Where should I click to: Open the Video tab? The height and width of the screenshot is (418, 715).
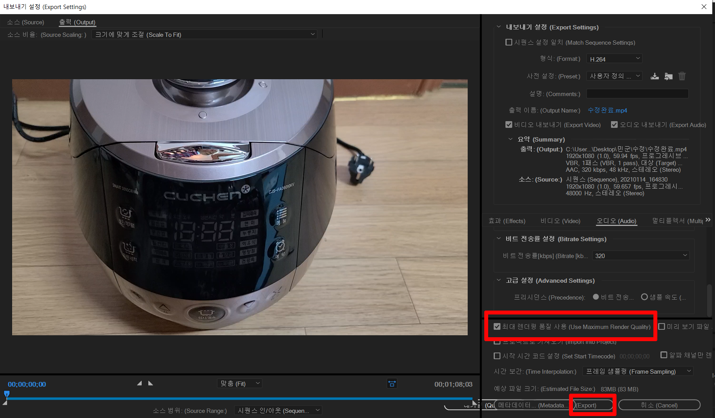pyautogui.click(x=560, y=221)
